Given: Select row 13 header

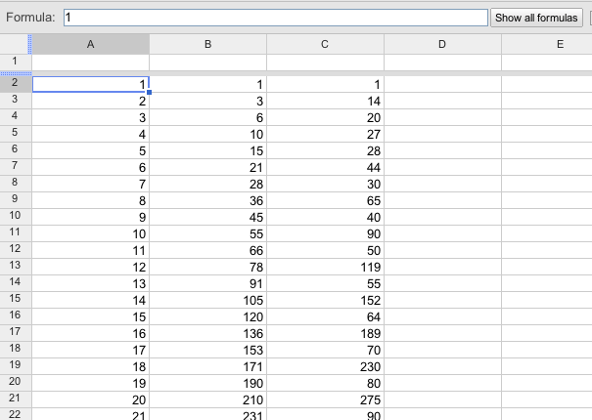Looking at the screenshot, I should (15, 266).
